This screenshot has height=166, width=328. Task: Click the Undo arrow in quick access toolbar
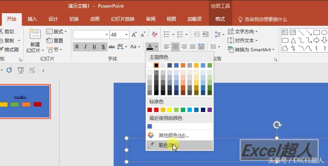click(9, 70)
